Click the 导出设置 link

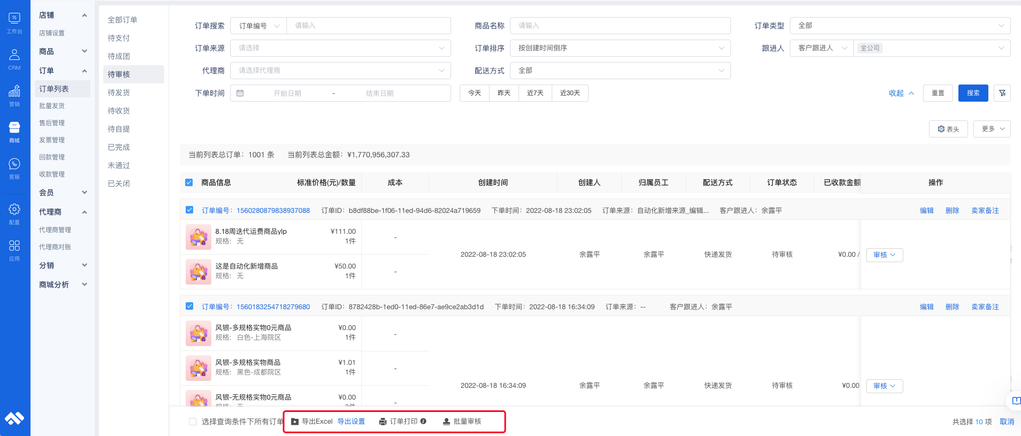(x=351, y=422)
